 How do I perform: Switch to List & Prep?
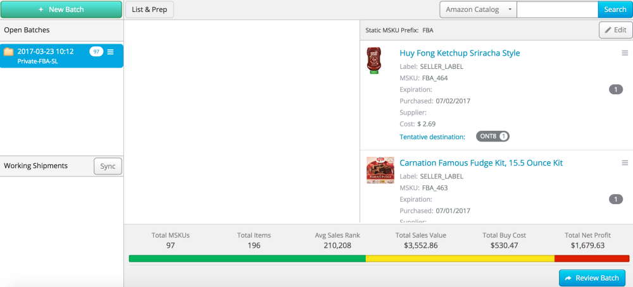pos(149,9)
